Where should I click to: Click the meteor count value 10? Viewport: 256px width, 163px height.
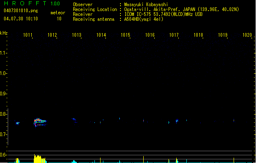click(x=59, y=19)
